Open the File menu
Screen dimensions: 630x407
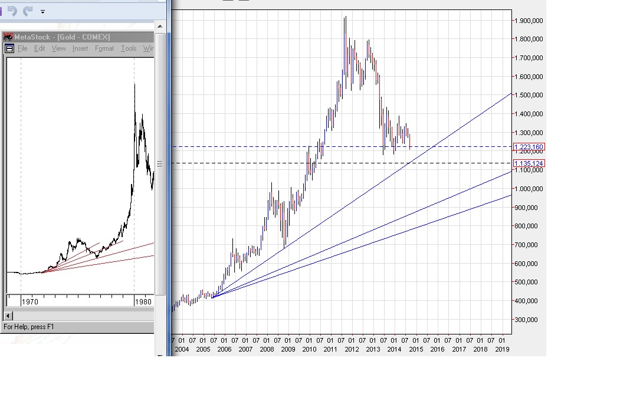click(22, 49)
